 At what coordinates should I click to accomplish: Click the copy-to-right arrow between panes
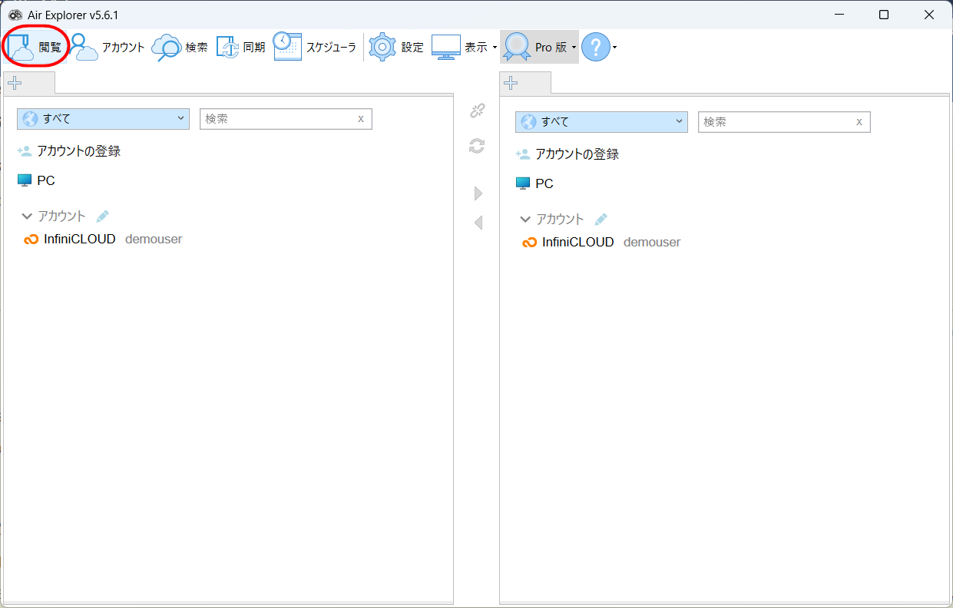[478, 193]
